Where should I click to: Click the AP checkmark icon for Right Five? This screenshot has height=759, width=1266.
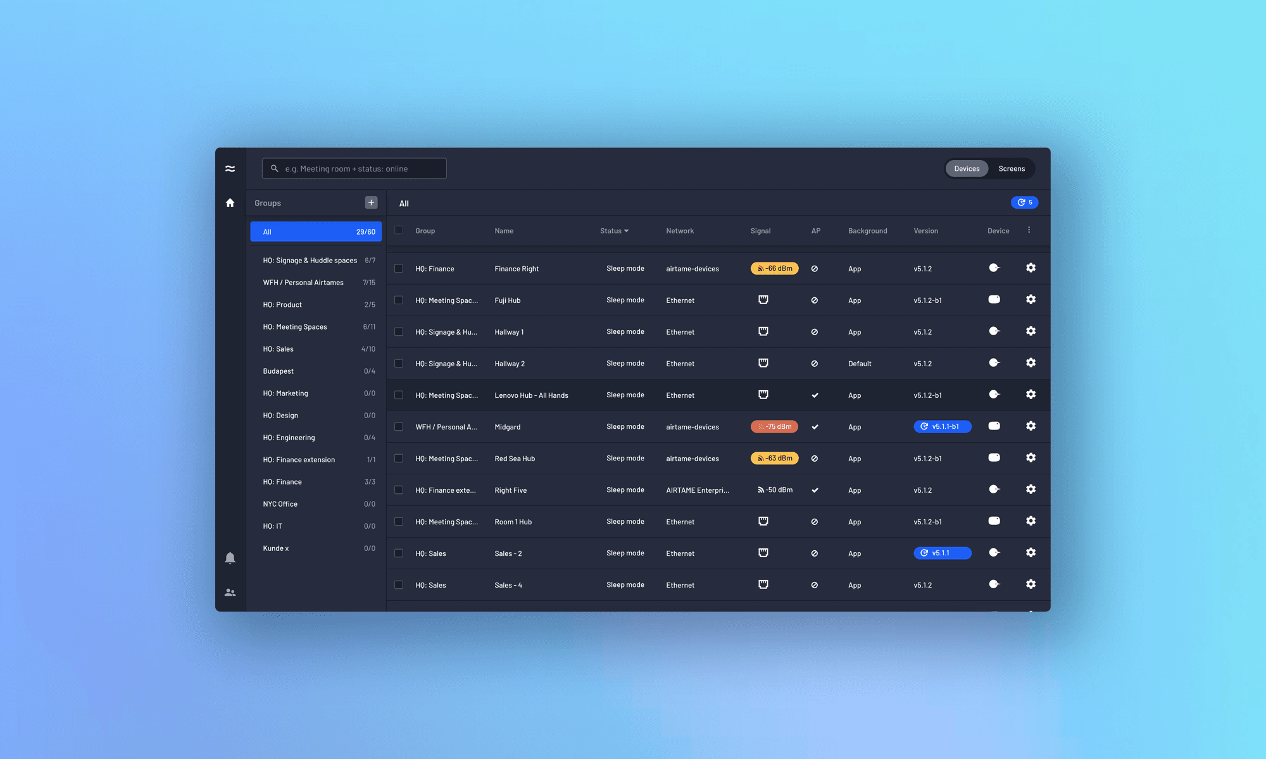tap(814, 490)
